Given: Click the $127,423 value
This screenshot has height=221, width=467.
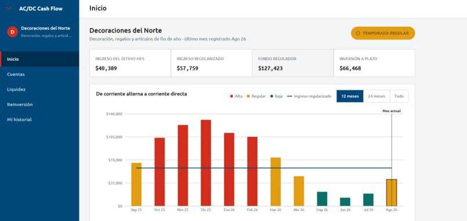Looking at the screenshot, I should 271,68.
